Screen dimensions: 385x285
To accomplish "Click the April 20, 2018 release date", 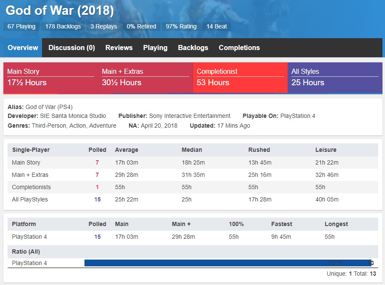I will [x=159, y=126].
